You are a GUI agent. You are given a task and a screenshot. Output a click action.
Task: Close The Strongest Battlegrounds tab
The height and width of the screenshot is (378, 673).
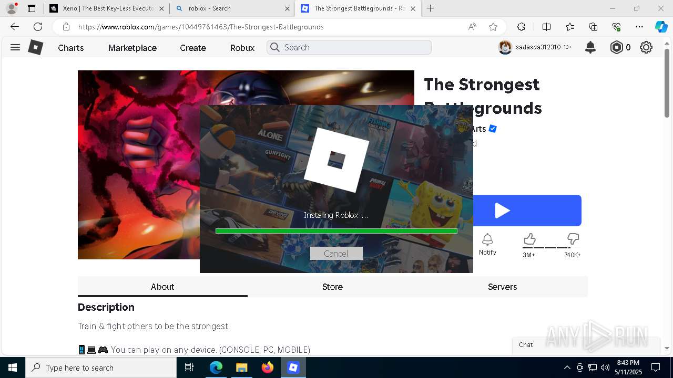point(413,8)
